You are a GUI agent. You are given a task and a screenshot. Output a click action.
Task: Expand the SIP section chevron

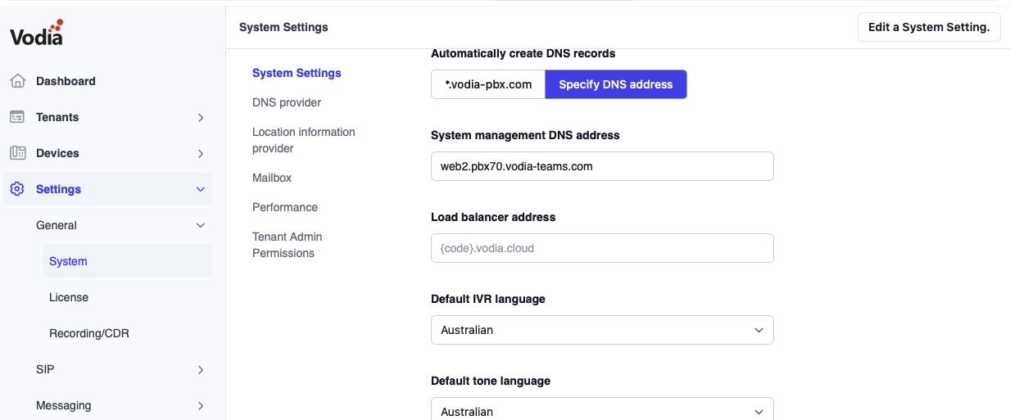pos(201,370)
